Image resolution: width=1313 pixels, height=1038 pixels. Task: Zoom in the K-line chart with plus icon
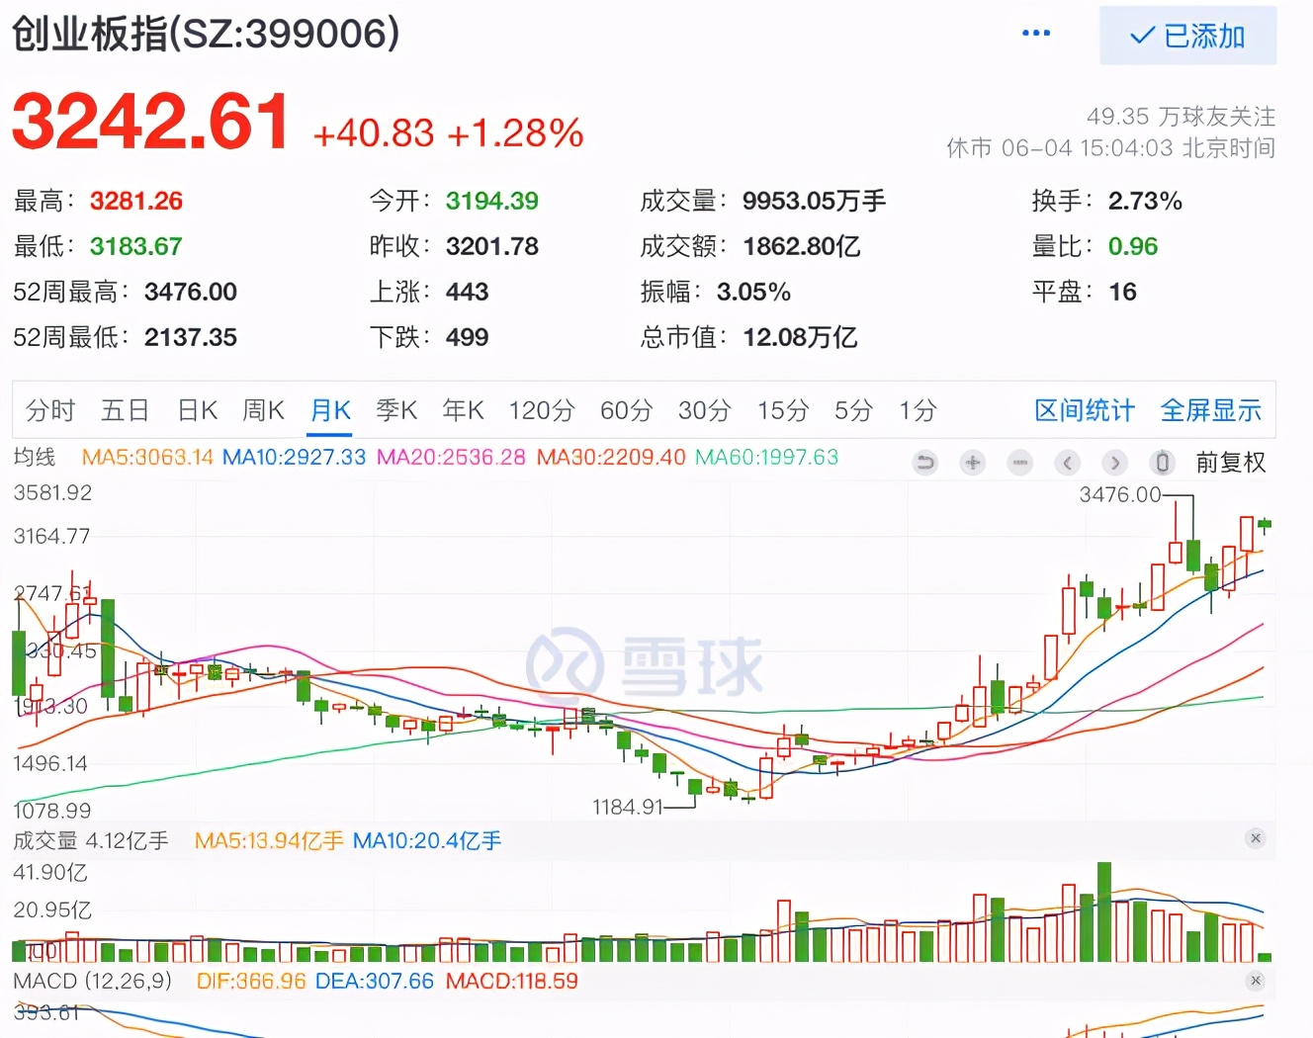(973, 463)
